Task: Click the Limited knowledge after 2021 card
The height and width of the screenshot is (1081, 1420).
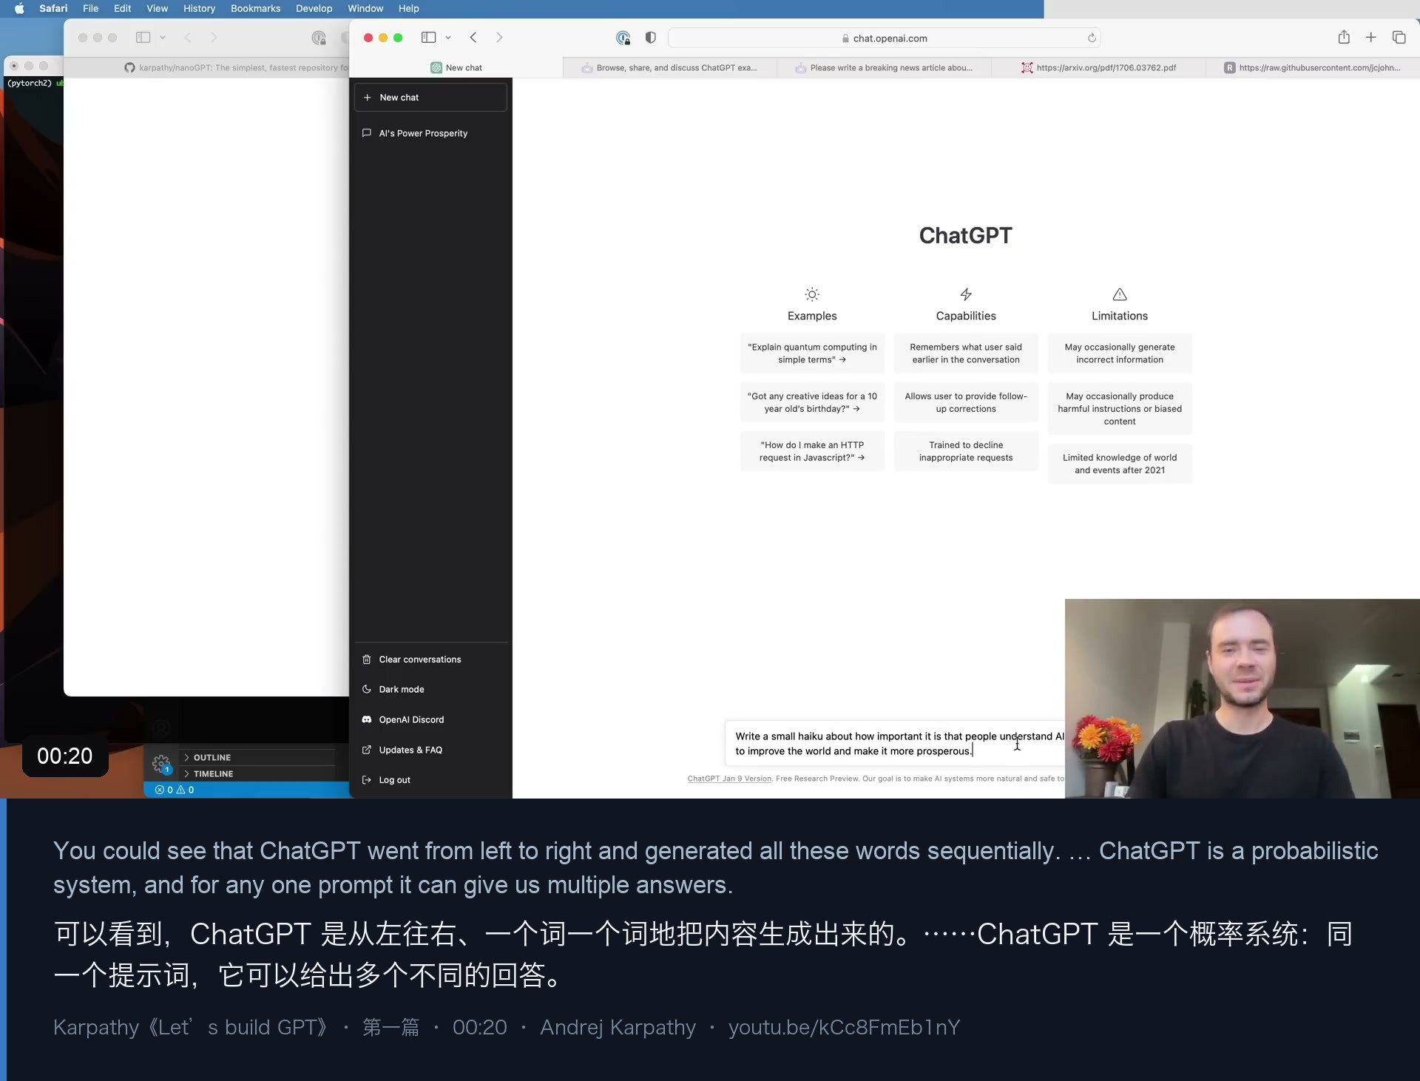Action: [x=1120, y=464]
